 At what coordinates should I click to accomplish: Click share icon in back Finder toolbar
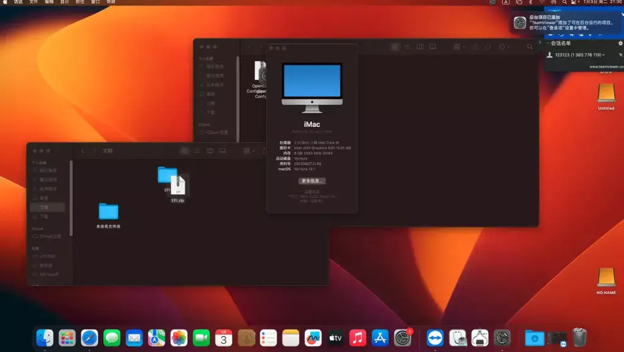pos(475,47)
